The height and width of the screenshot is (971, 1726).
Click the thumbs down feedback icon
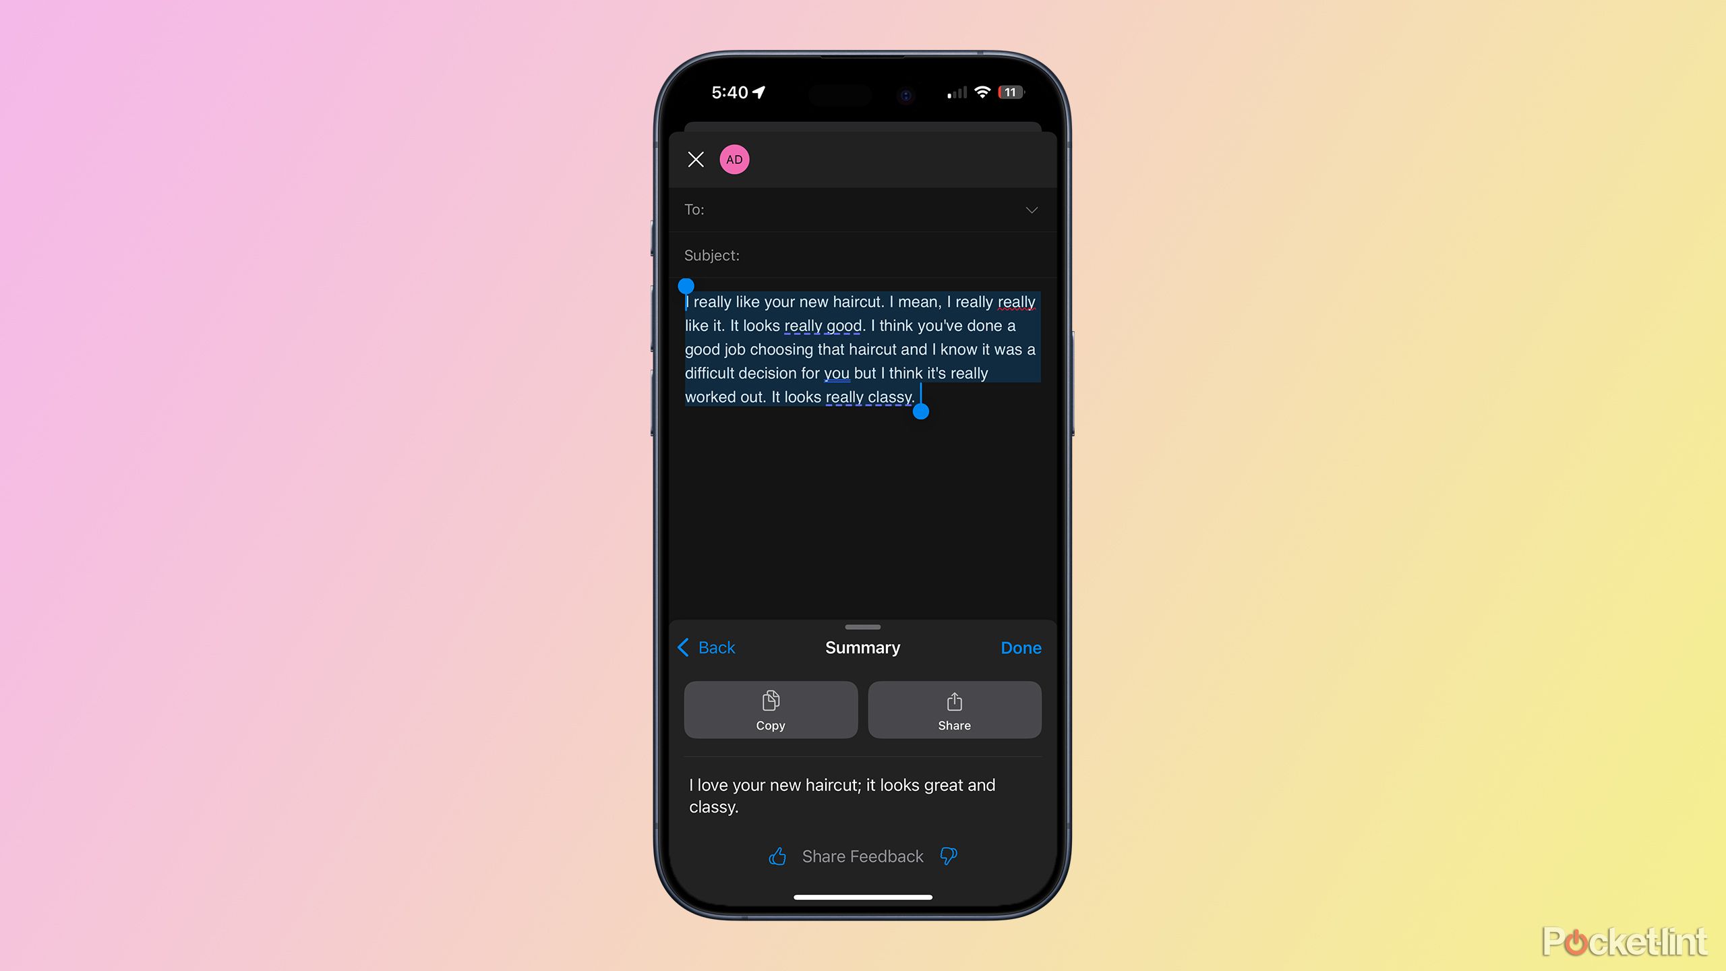coord(949,856)
